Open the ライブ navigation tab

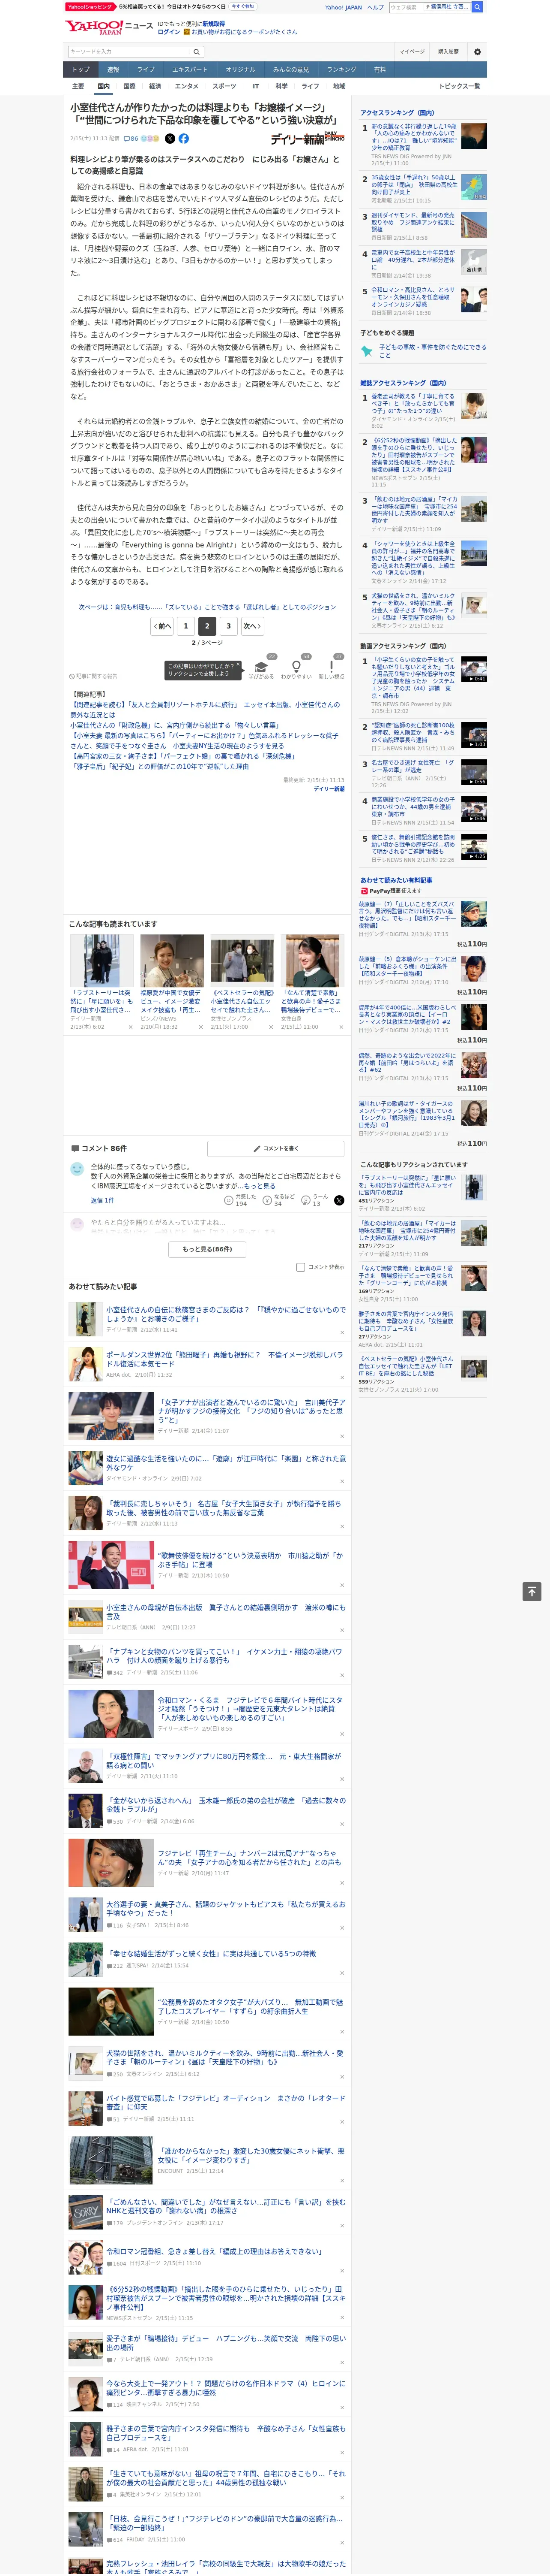(146, 70)
